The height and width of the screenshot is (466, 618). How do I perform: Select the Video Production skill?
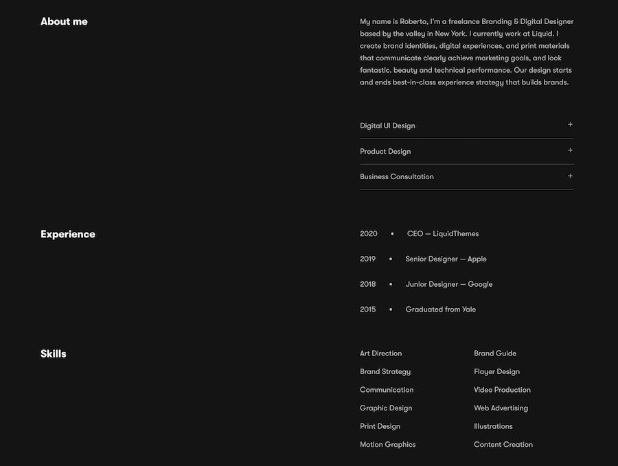click(502, 390)
